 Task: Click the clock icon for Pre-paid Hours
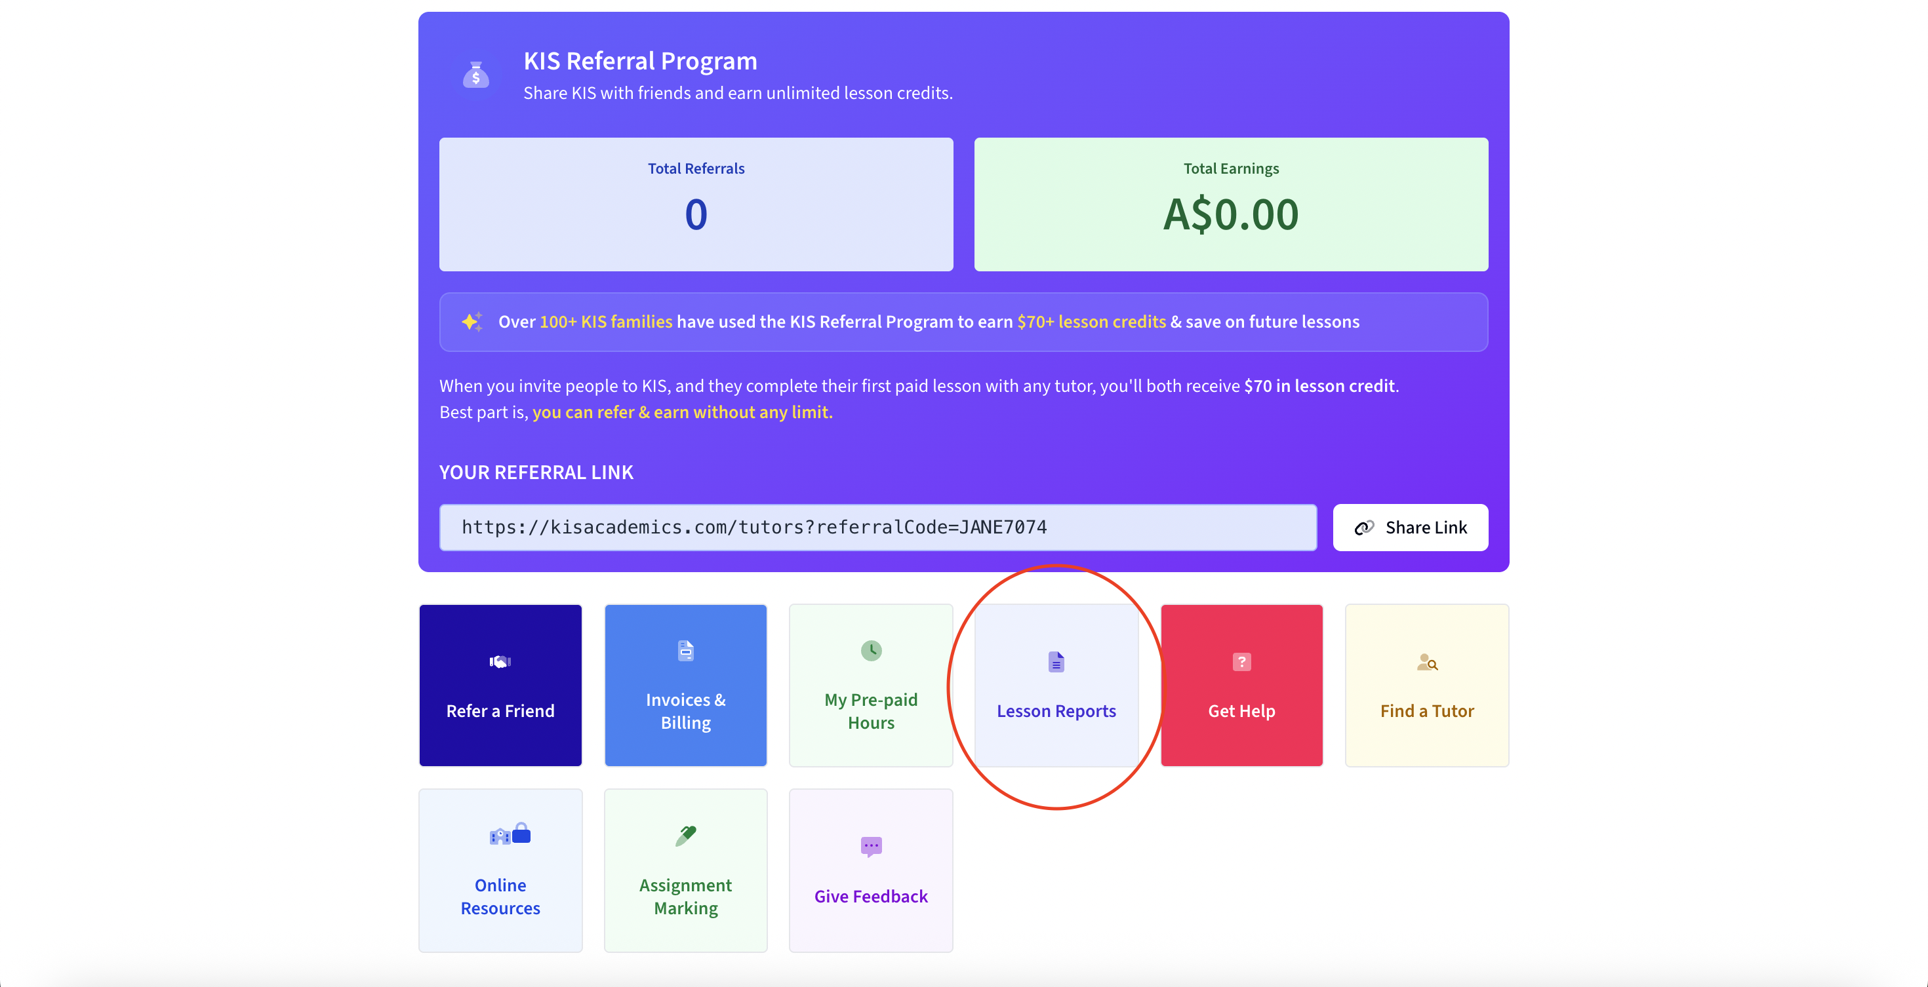coord(871,651)
